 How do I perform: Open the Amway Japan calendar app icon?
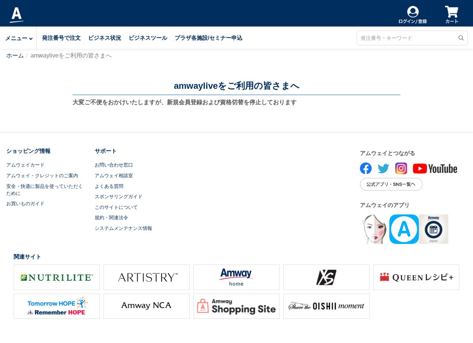[x=434, y=229]
